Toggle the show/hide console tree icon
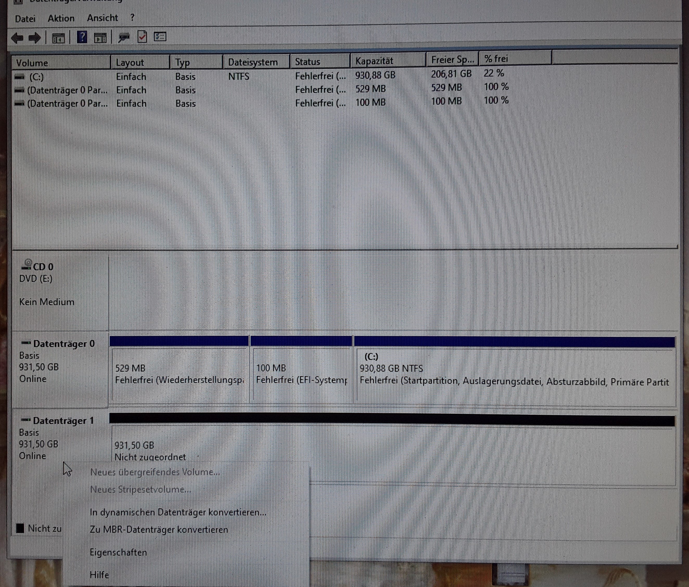 [59, 38]
